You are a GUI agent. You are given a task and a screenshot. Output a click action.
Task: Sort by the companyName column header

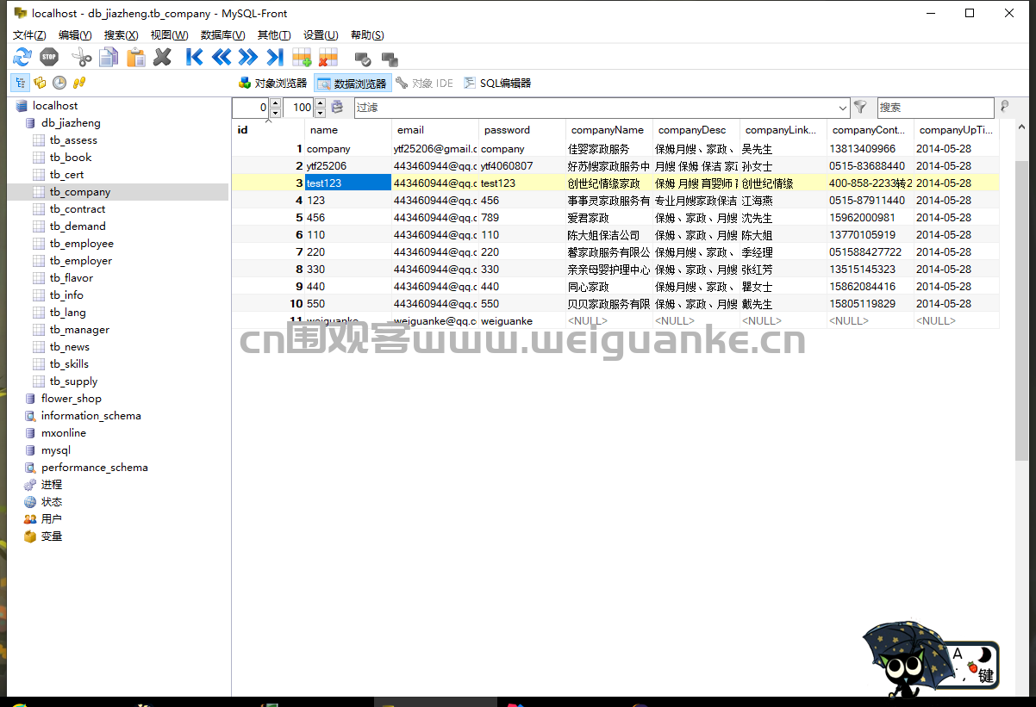pos(608,130)
